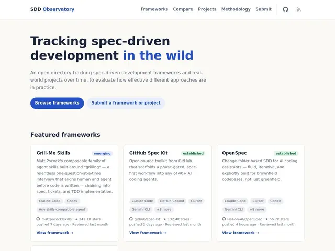The image size is (335, 251).
Task: Click the 242.1K stars count
Action: (87, 219)
